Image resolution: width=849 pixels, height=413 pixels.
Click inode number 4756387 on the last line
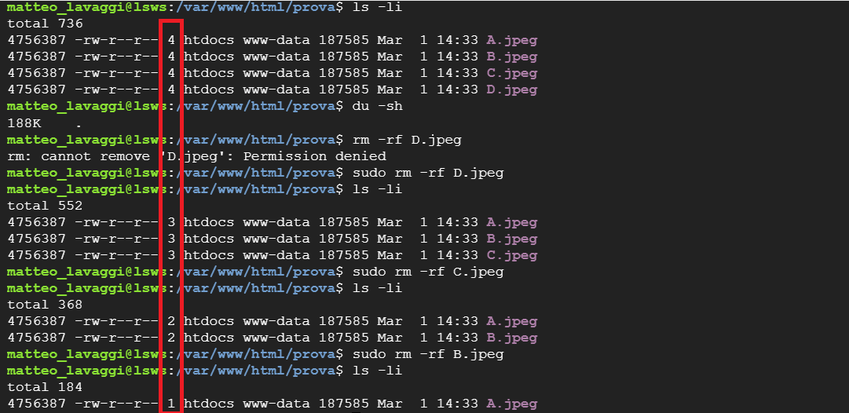coord(36,404)
